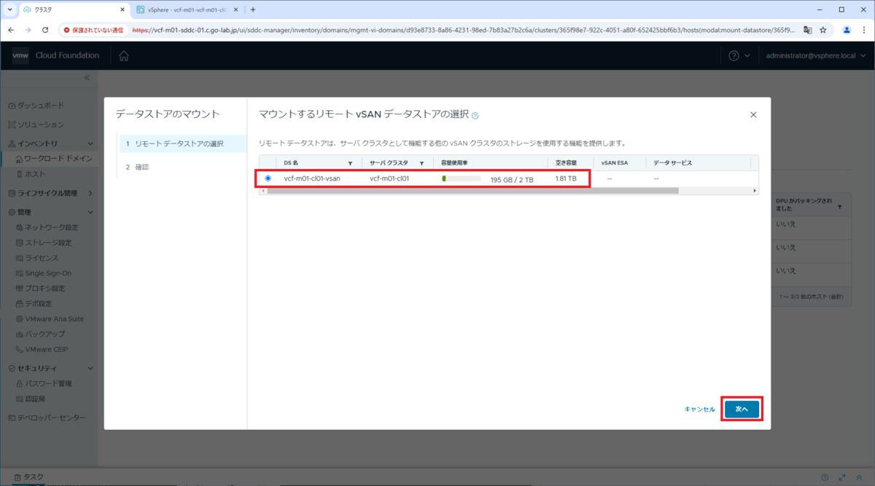Viewport: 875px width, 486px height.
Task: Click the vmw Cloud Foundation logo
Action: [x=55, y=56]
